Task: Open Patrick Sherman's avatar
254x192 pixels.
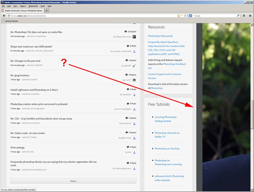Action: (x=134, y=37)
